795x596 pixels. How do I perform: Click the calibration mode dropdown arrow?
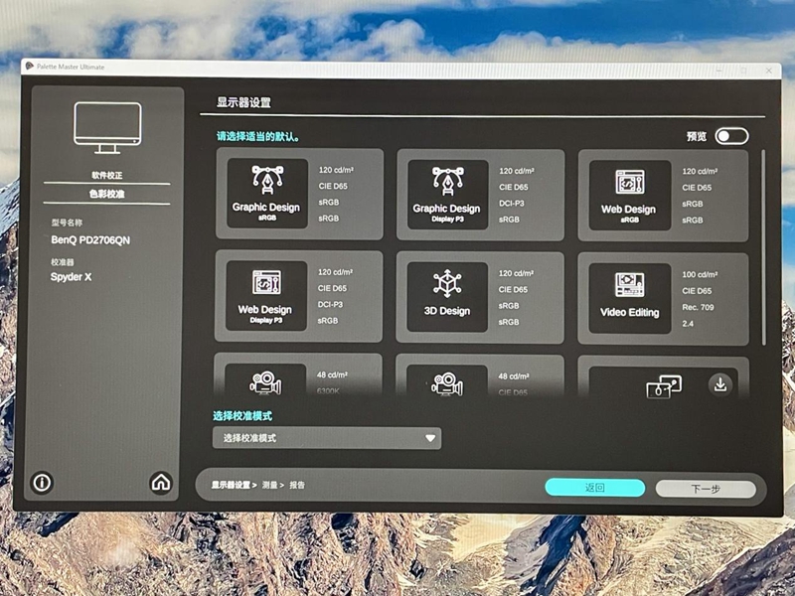pos(430,438)
